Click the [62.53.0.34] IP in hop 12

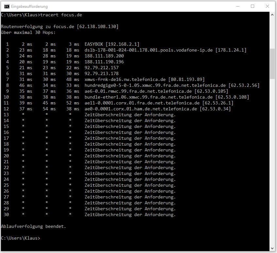pos(215,109)
